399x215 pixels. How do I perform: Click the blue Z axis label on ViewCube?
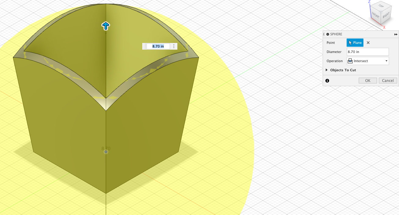point(369,2)
